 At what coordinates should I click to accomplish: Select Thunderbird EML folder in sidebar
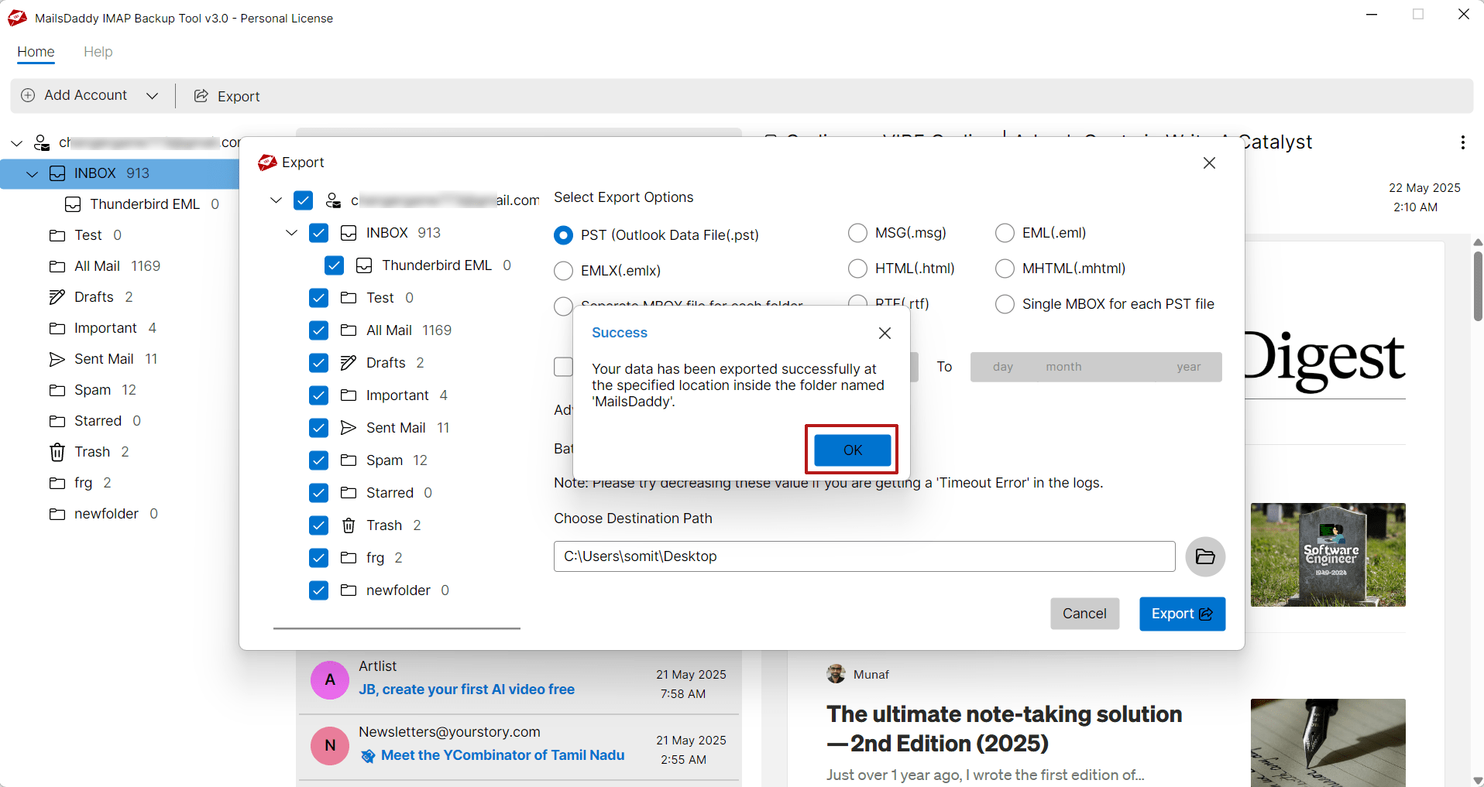(x=142, y=204)
